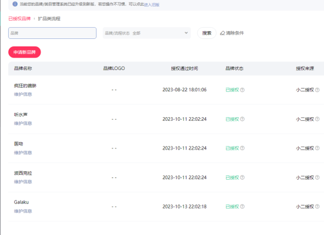Click help icon beside 疯狂的猿脉 小二授权 source
Viewport: 324px width, 235px height.
coord(318,90)
